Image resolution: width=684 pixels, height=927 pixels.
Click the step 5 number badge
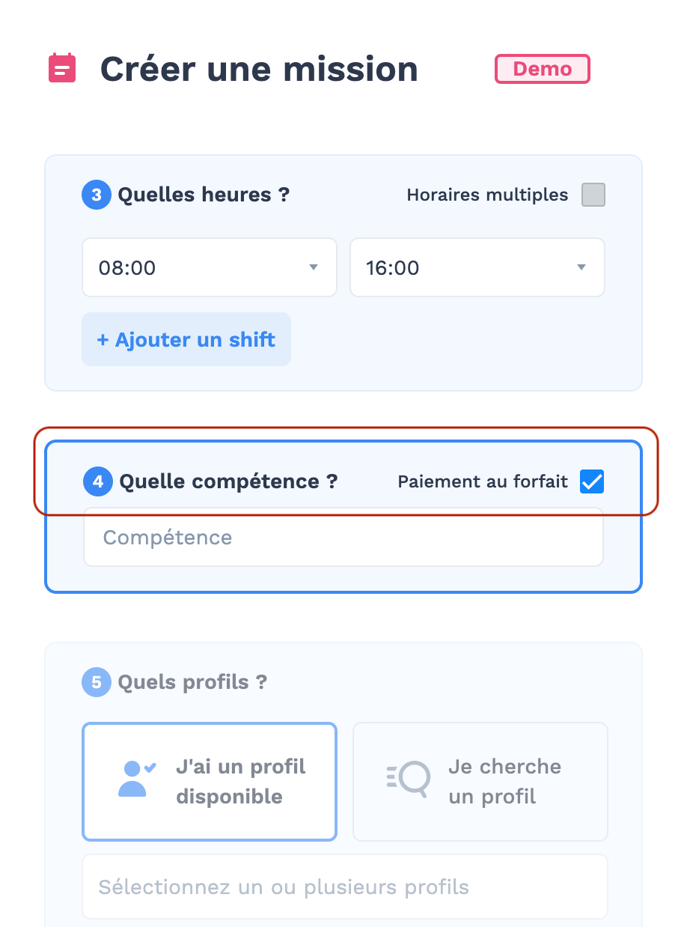pos(97,682)
